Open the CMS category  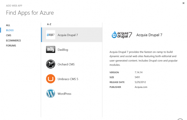(x=9, y=36)
